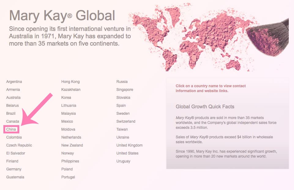The height and width of the screenshot is (190, 294).
Task: Open the Russia country link
Action: tap(122, 82)
